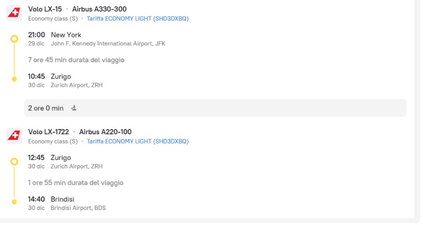Click the John F. Kennedy International Airport text
Screen dimensions: 423x225
[x=108, y=44]
